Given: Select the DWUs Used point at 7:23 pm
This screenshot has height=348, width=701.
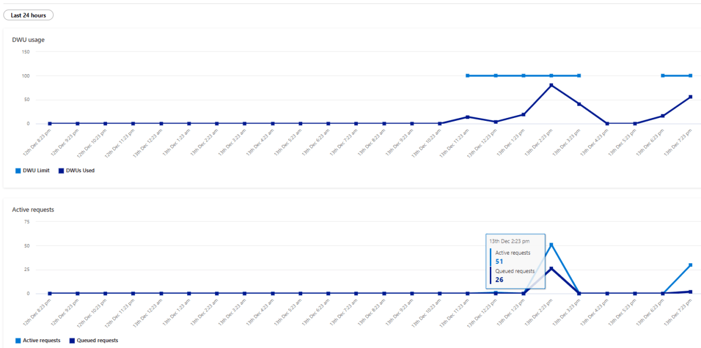Looking at the screenshot, I should pos(690,97).
